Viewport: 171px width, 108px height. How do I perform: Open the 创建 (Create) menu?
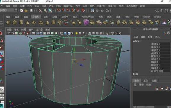tap(22, 6)
